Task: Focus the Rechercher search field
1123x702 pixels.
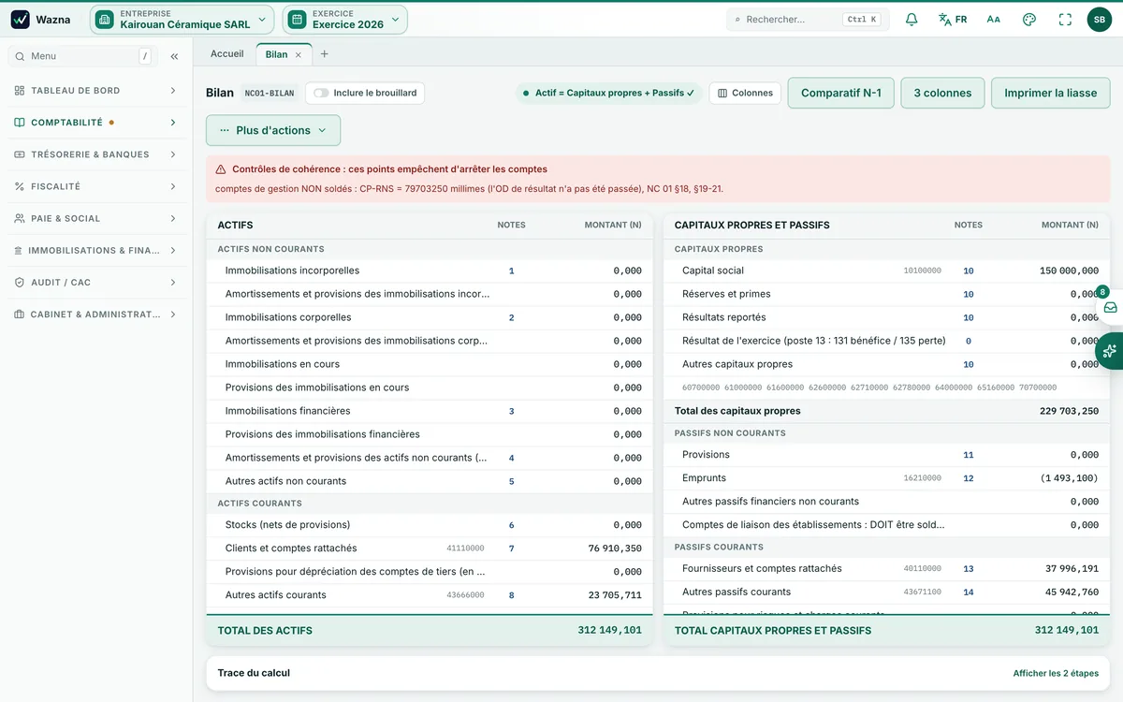Action: point(808,20)
